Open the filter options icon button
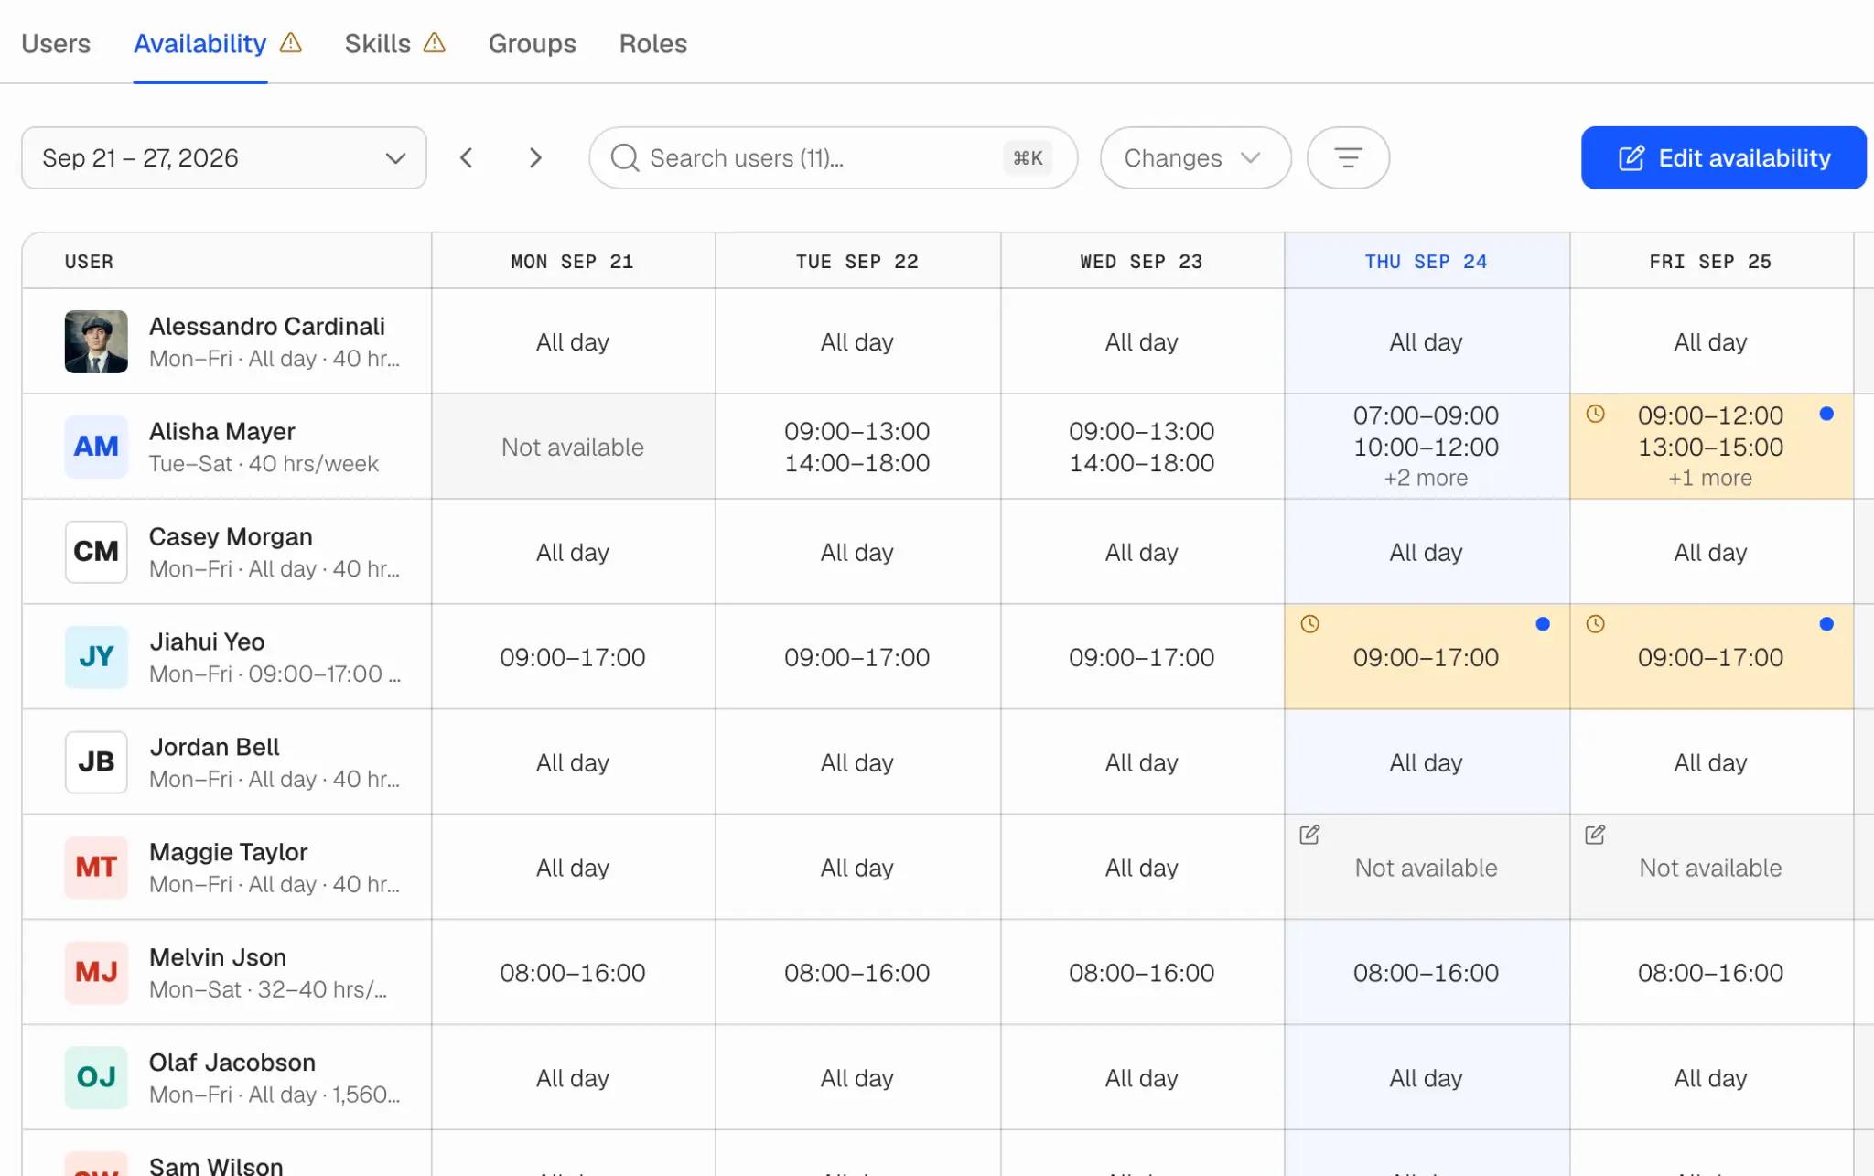 pos(1348,158)
